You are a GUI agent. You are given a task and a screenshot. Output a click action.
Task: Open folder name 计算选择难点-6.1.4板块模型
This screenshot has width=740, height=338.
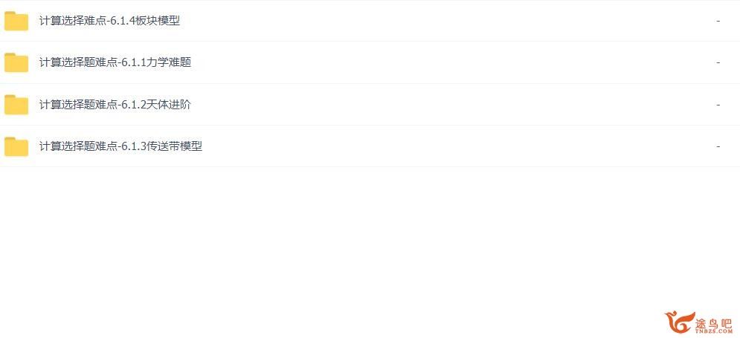click(x=109, y=21)
